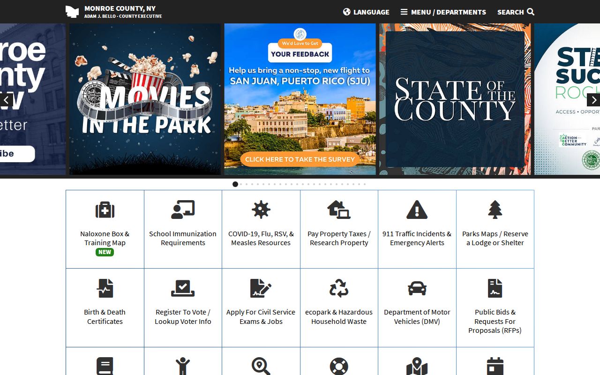Open 911 Traffic Incidents & Emergency Alerts
Screen dimensions: 600x375
(x=417, y=238)
